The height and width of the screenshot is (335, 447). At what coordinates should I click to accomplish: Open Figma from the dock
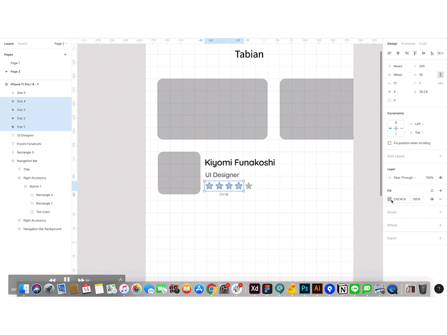pyautogui.click(x=267, y=289)
